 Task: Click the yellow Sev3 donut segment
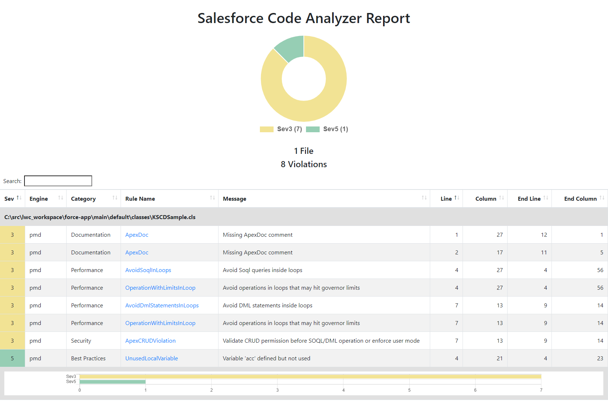tap(317, 108)
